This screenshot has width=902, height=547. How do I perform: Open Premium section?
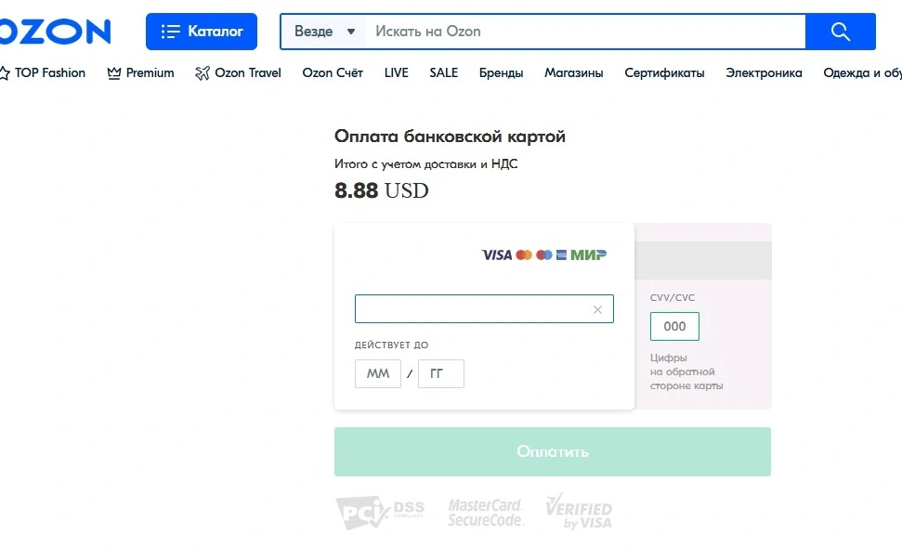(140, 72)
